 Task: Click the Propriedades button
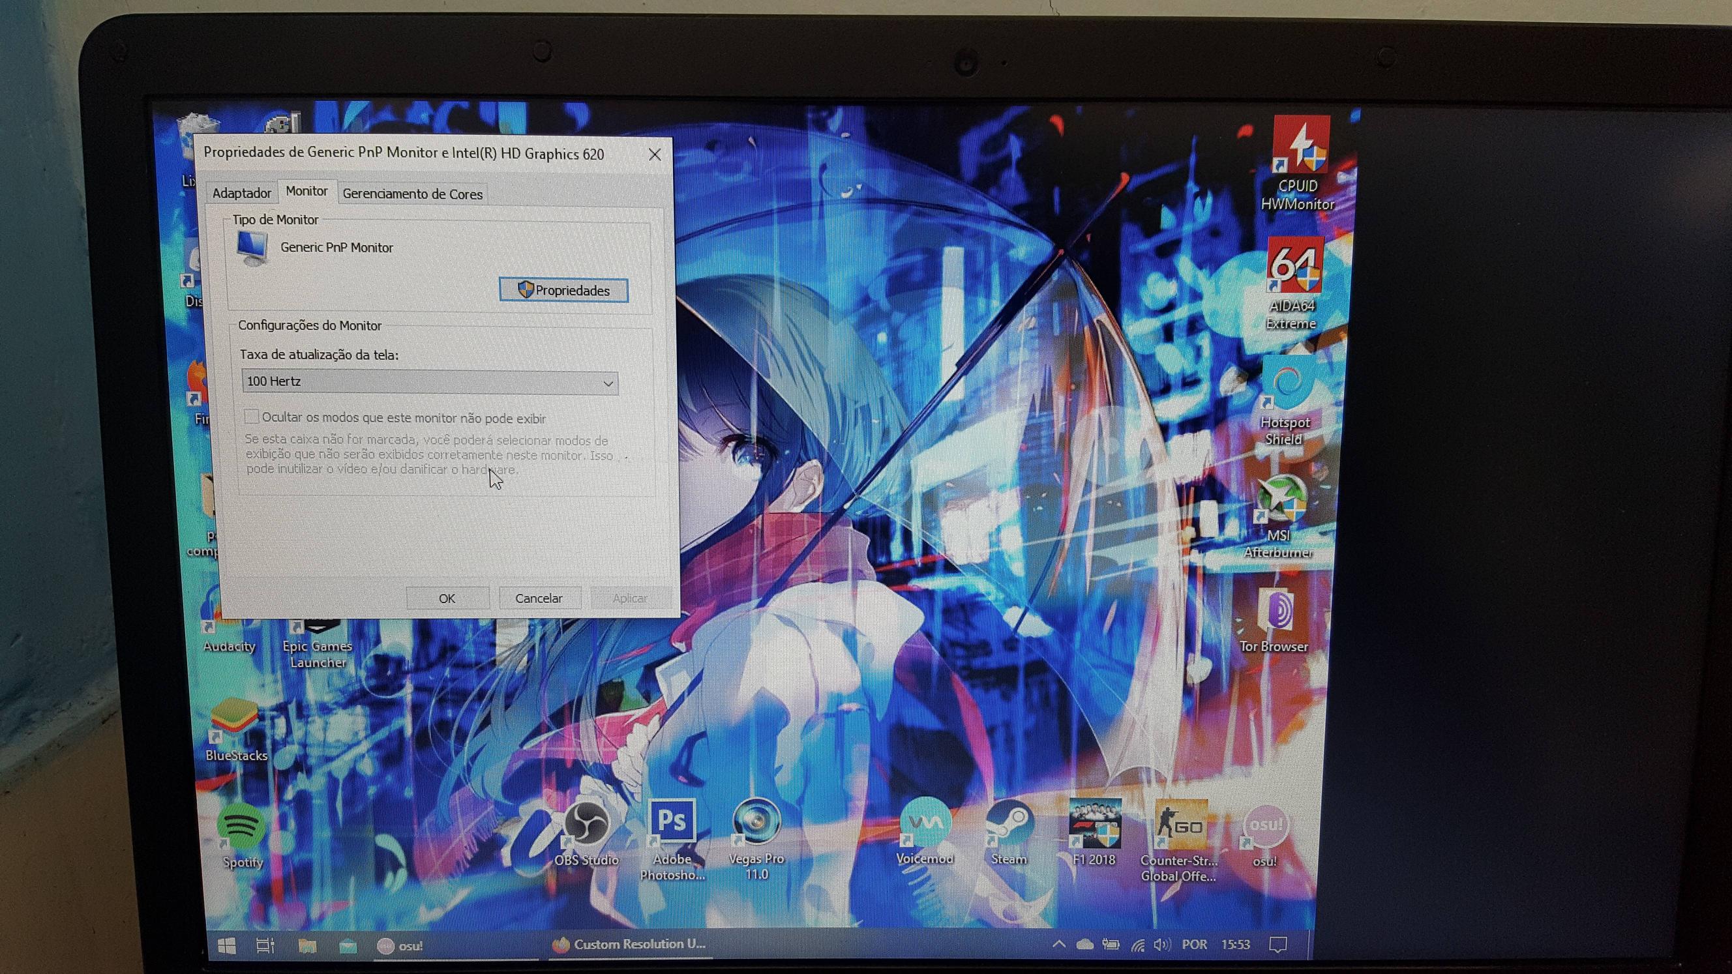point(563,290)
